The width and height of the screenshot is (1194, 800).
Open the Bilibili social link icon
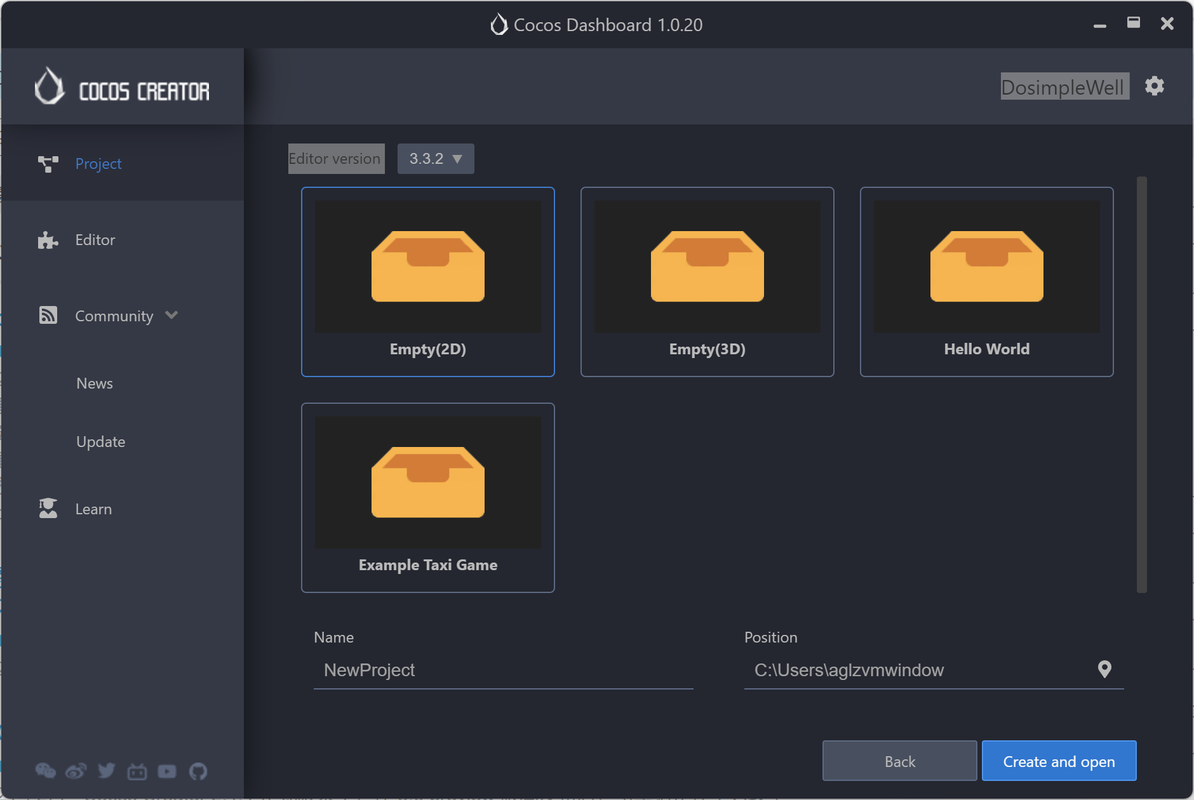tap(137, 771)
